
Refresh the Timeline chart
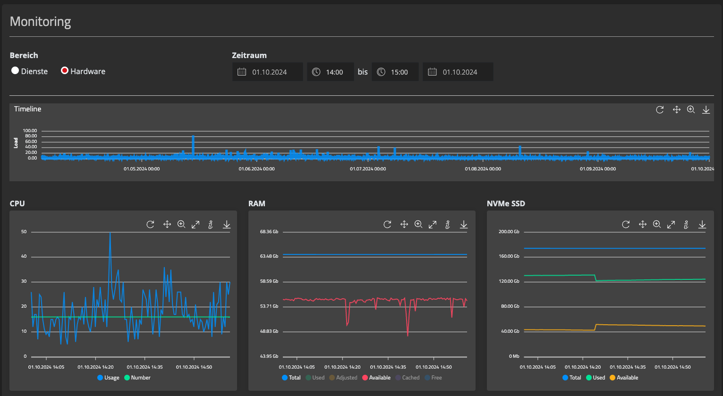(x=660, y=110)
